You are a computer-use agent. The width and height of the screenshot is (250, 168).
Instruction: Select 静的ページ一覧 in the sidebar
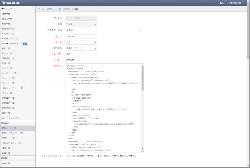point(9,128)
